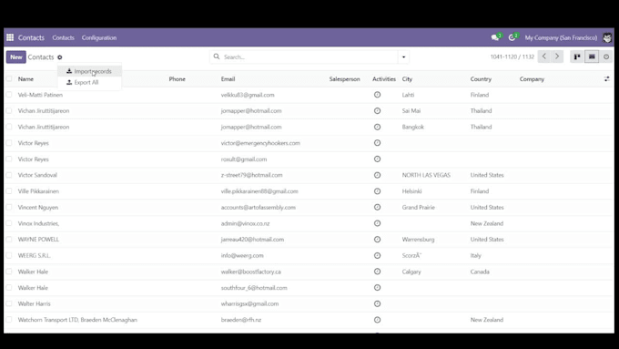Go to next page of records
This screenshot has width=619, height=349.
(x=557, y=56)
